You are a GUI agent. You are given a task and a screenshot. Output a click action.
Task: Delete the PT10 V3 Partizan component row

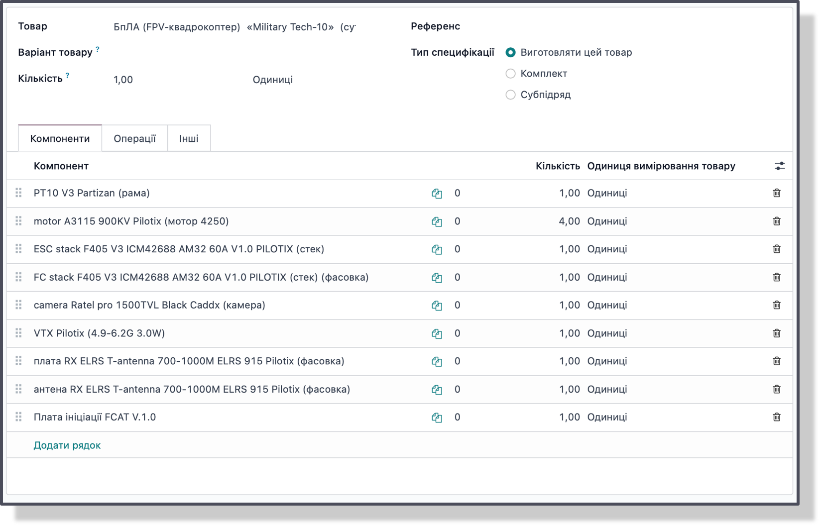point(776,193)
